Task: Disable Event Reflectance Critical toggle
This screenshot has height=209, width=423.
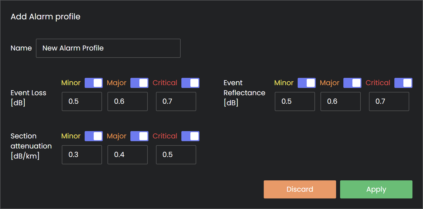Action: click(403, 83)
